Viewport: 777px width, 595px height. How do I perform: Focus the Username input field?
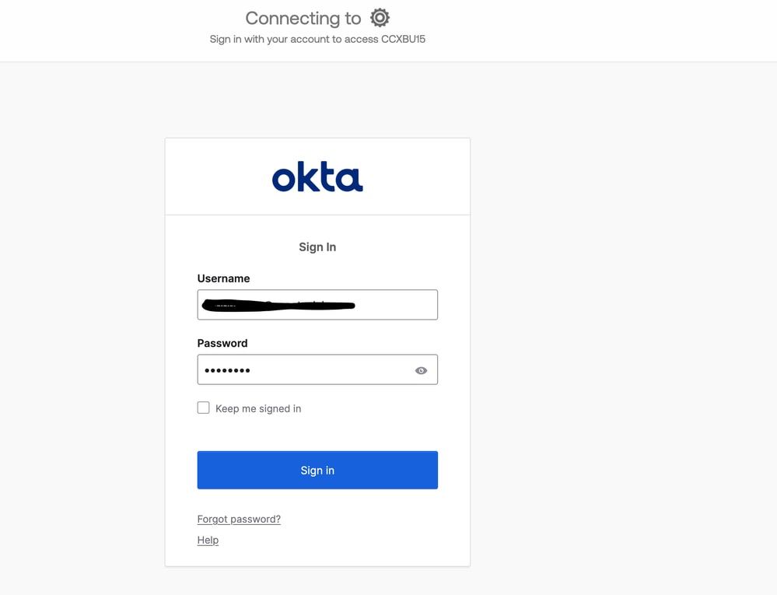tap(317, 304)
